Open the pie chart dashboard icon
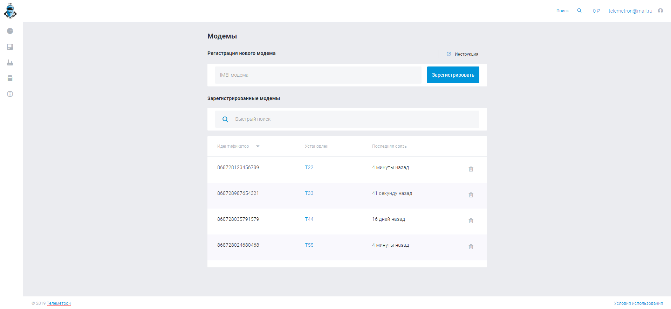The image size is (671, 309). [x=10, y=31]
